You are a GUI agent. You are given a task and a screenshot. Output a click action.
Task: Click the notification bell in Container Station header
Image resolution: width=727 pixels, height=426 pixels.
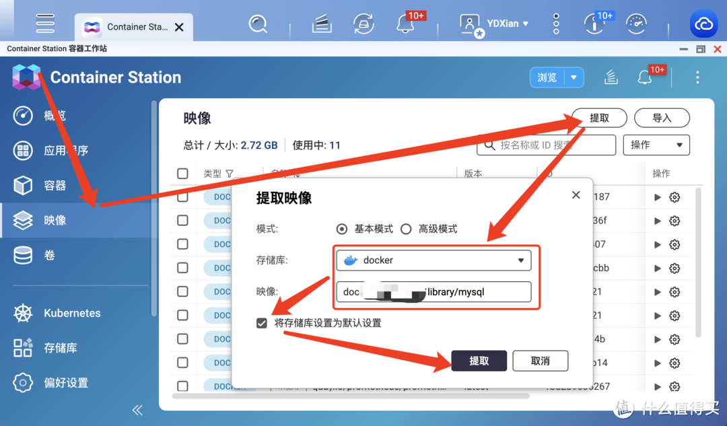(645, 77)
